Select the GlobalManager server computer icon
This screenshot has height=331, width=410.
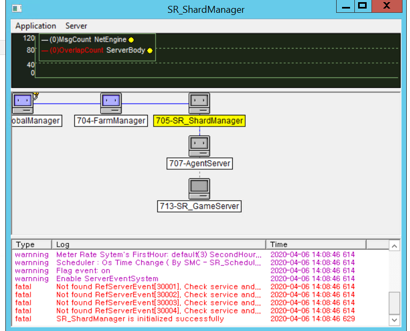point(23,103)
